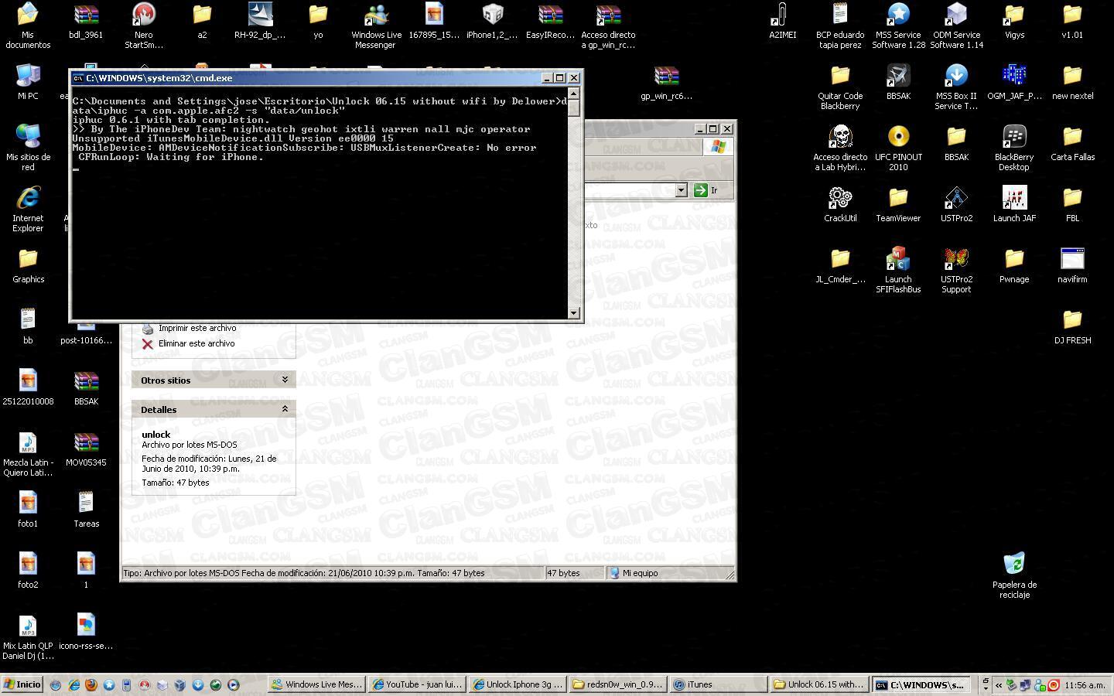Open the Explorer address bar dropdown
The width and height of the screenshot is (1114, 696).
point(682,190)
